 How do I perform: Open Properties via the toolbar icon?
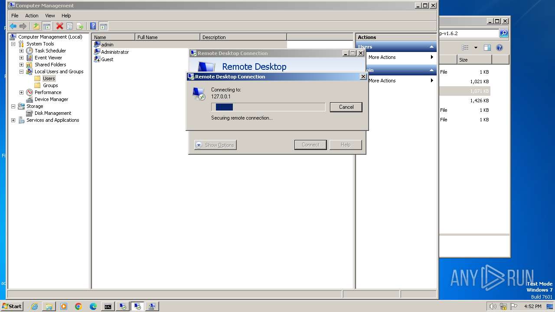(69, 26)
